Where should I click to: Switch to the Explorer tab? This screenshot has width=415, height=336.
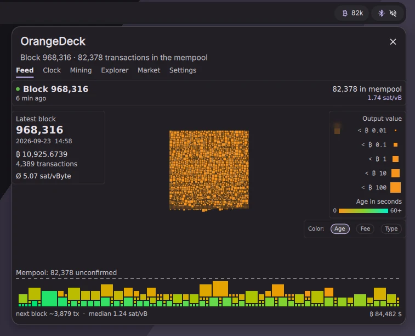115,70
